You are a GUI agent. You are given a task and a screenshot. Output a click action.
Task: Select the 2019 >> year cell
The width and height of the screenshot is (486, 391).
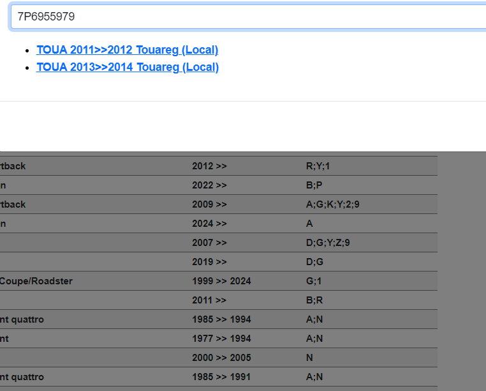(209, 262)
